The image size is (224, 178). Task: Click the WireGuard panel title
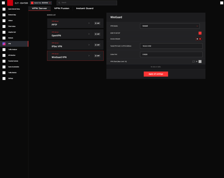pyautogui.click(x=116, y=17)
